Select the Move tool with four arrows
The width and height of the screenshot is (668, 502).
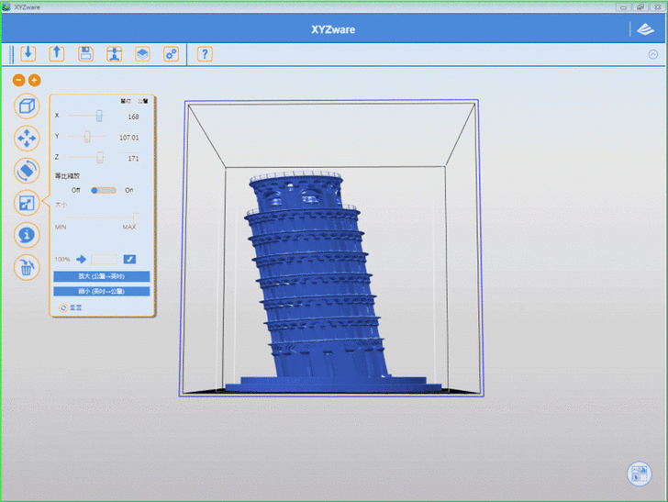(x=27, y=139)
